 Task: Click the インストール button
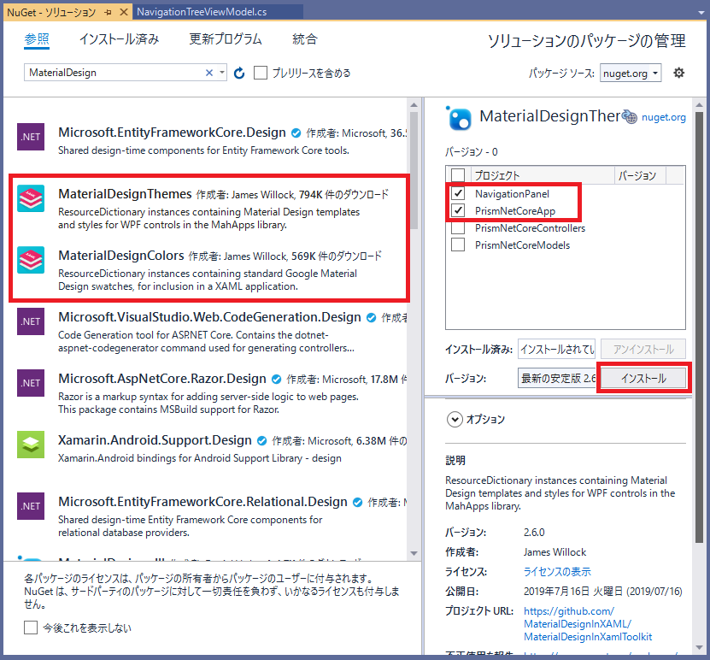[x=643, y=378]
